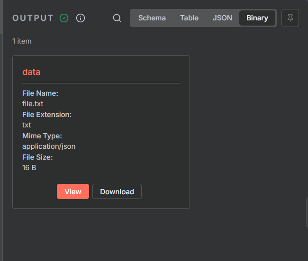Click the file.txt file name value
This screenshot has width=308, height=261.
pos(33,103)
